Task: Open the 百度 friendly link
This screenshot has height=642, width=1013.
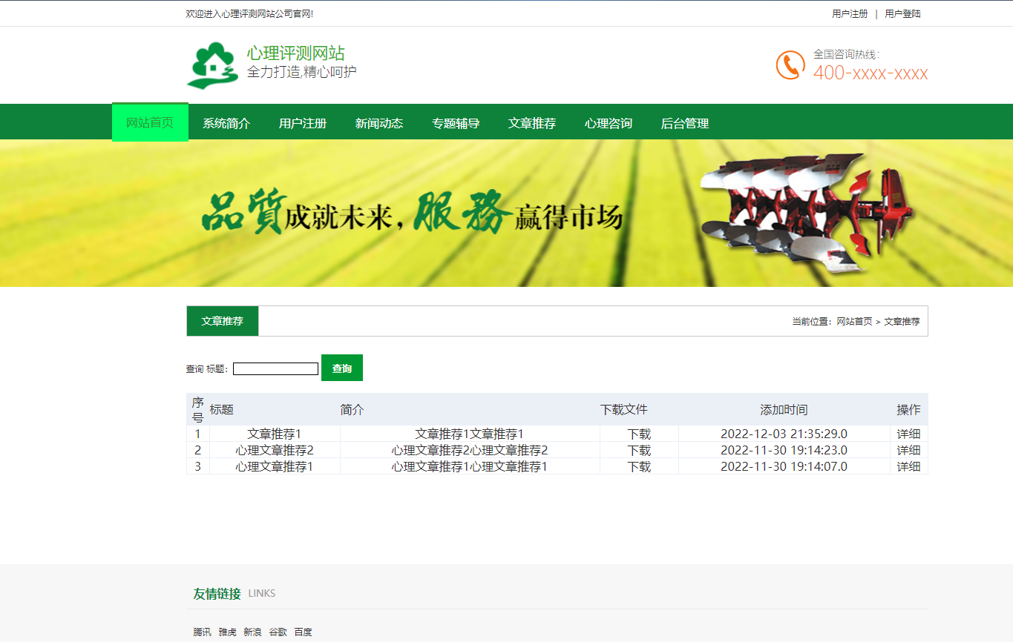Action: 303,632
